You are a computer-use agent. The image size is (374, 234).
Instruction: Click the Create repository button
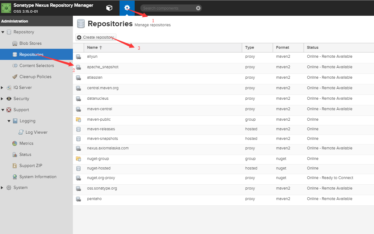[96, 37]
